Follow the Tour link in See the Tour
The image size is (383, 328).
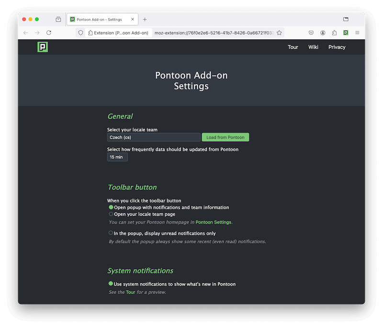pos(130,292)
